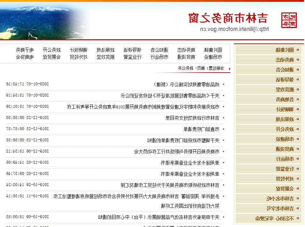Open 政策法规 in the top navigation

pos(106,50)
